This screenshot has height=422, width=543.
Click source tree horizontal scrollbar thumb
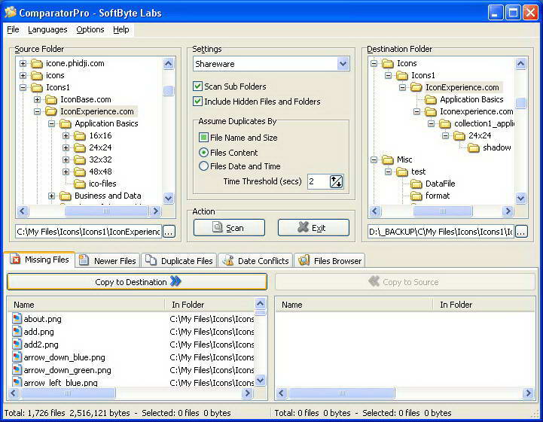pos(106,211)
